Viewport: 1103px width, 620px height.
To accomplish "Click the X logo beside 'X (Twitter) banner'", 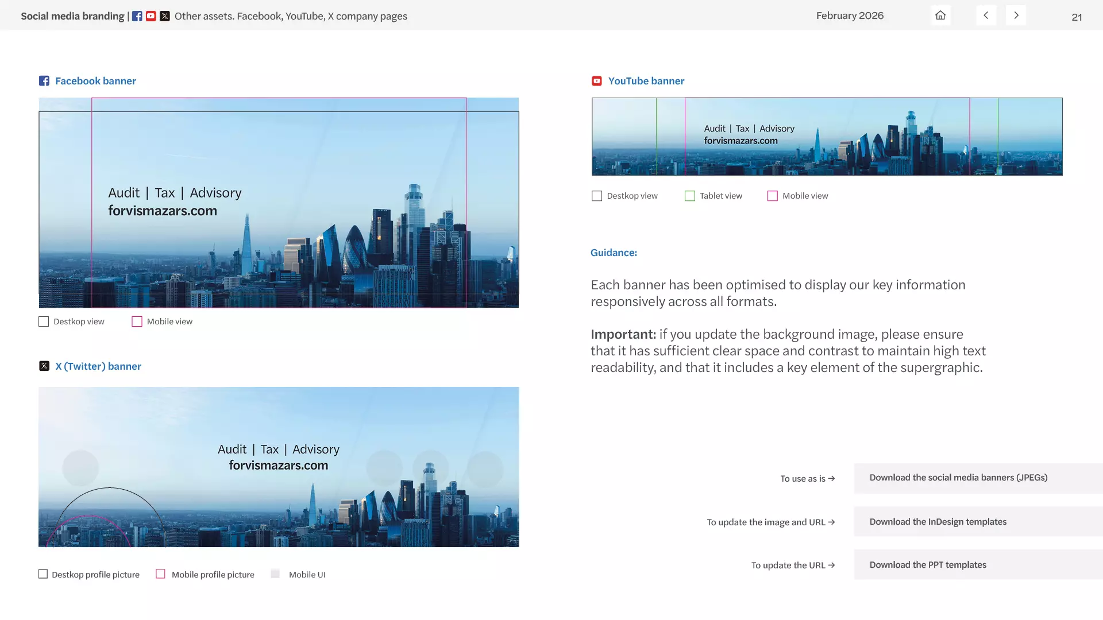I will click(45, 366).
